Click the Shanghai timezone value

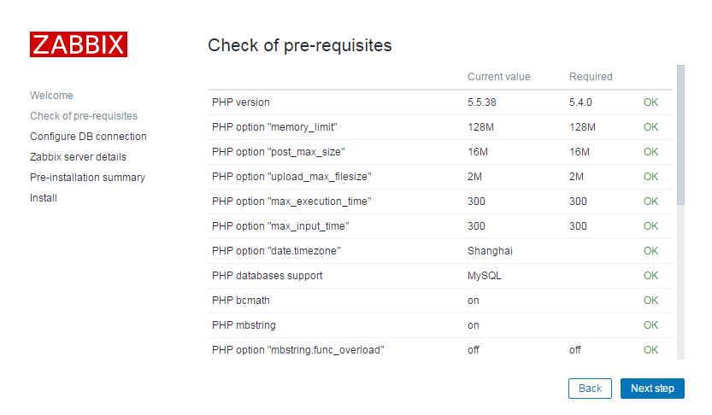490,251
